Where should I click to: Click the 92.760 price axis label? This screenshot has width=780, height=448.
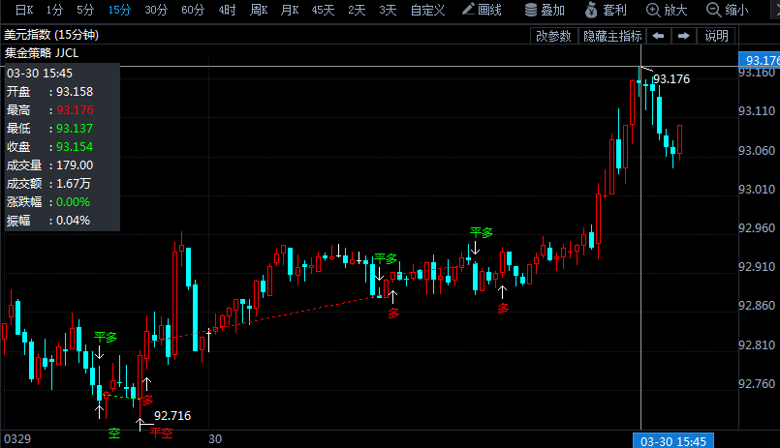click(757, 384)
